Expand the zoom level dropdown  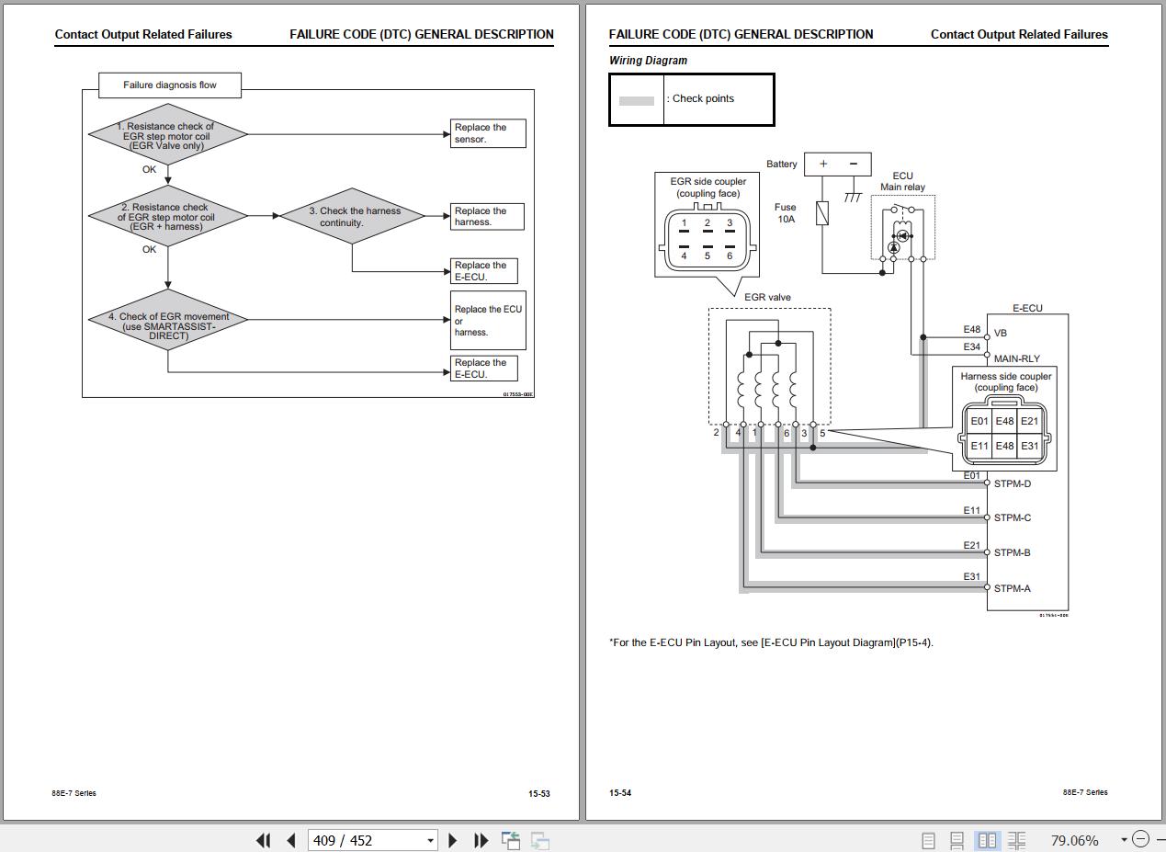(1123, 840)
